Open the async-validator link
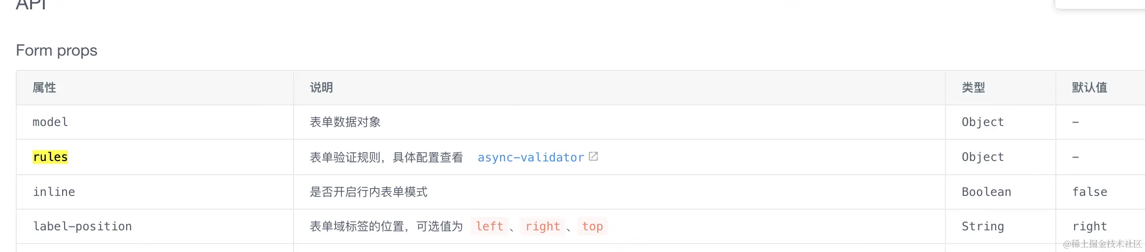Viewport: 1145px width, 252px height. (x=531, y=157)
